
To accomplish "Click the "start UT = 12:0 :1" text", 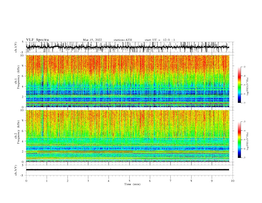I will click(x=160, y=40).
